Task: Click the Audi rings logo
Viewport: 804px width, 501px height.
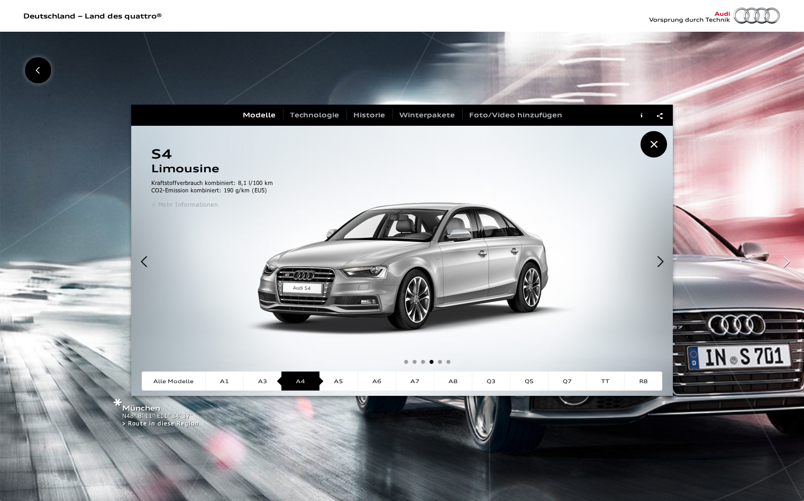Action: click(756, 16)
